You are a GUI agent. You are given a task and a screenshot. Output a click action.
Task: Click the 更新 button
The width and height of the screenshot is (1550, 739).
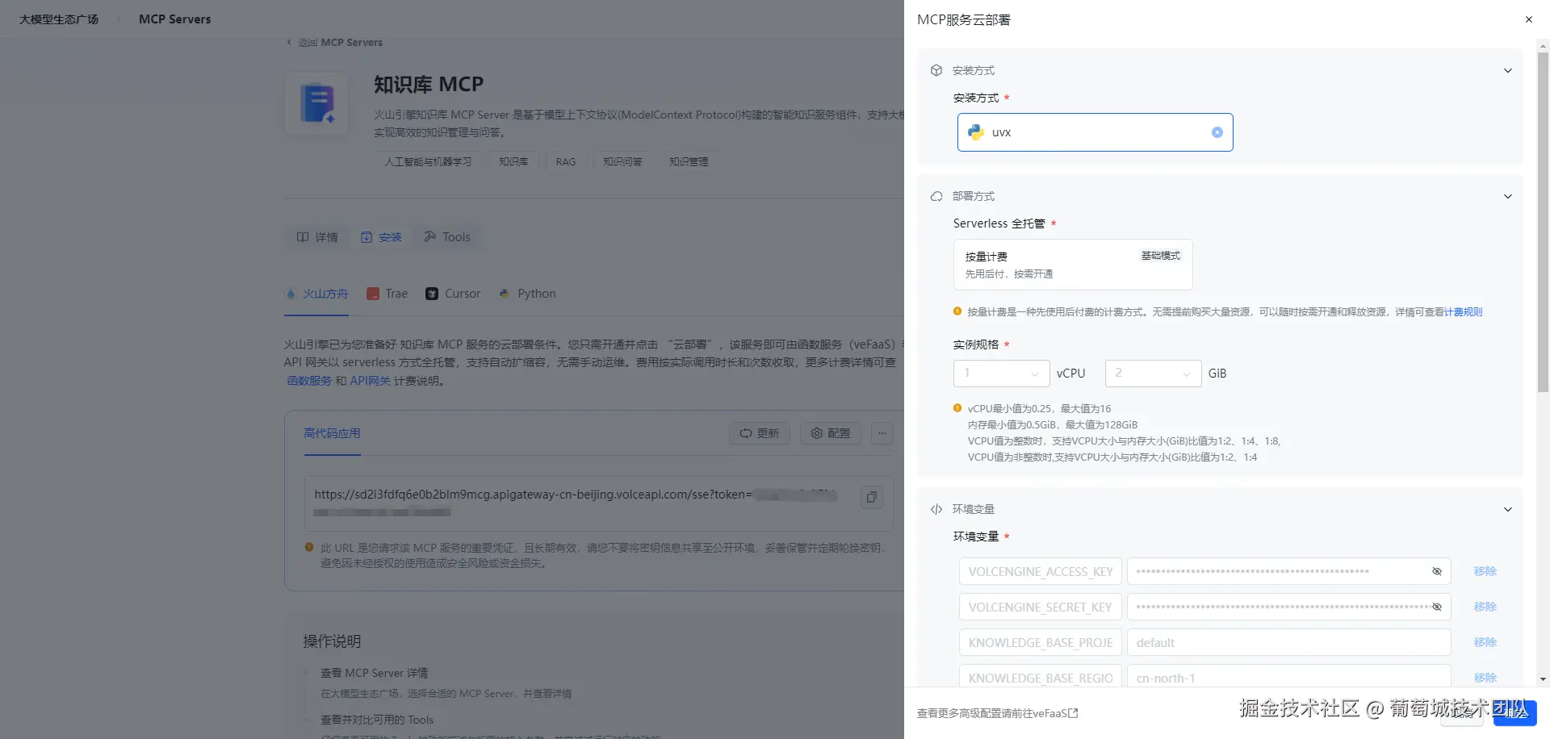[x=760, y=433]
